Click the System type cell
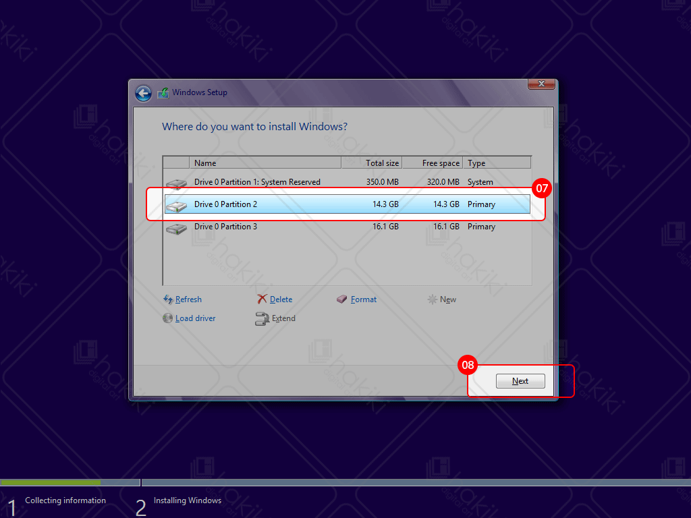This screenshot has height=518, width=691. [x=480, y=182]
